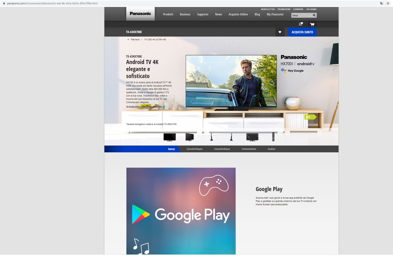393x258 pixels.
Task: Switch to the Commentaires tab
Action: click(x=249, y=149)
